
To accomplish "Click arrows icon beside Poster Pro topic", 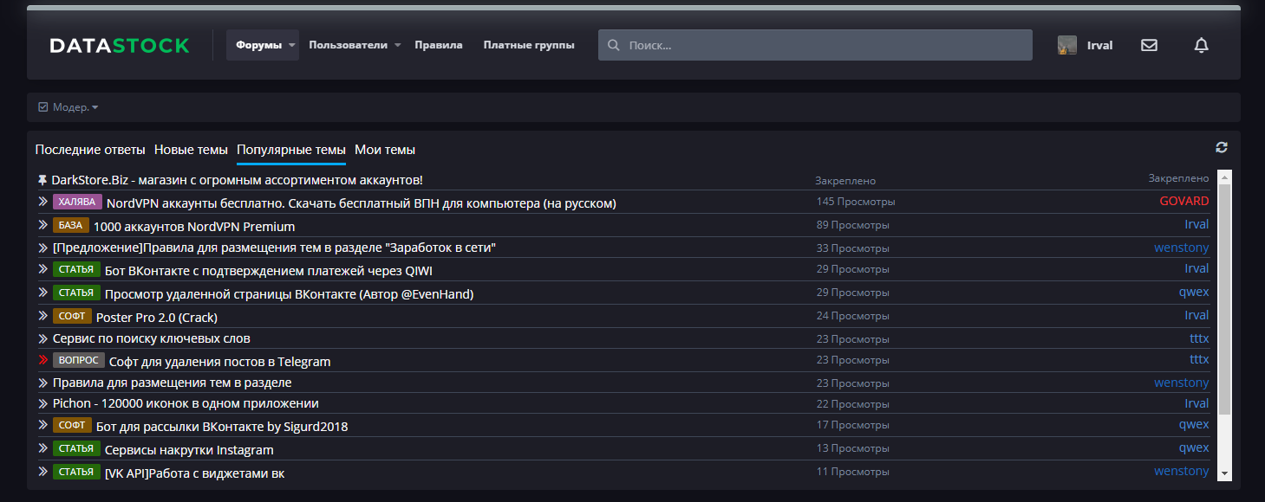I will click(x=42, y=315).
